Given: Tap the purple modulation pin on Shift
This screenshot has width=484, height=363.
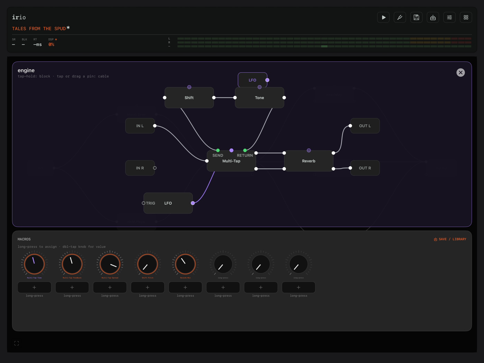Looking at the screenshot, I should click(189, 87).
